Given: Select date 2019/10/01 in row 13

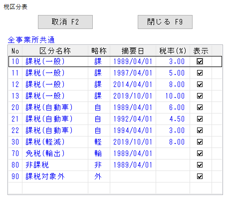Looking at the screenshot, I should (x=133, y=96).
